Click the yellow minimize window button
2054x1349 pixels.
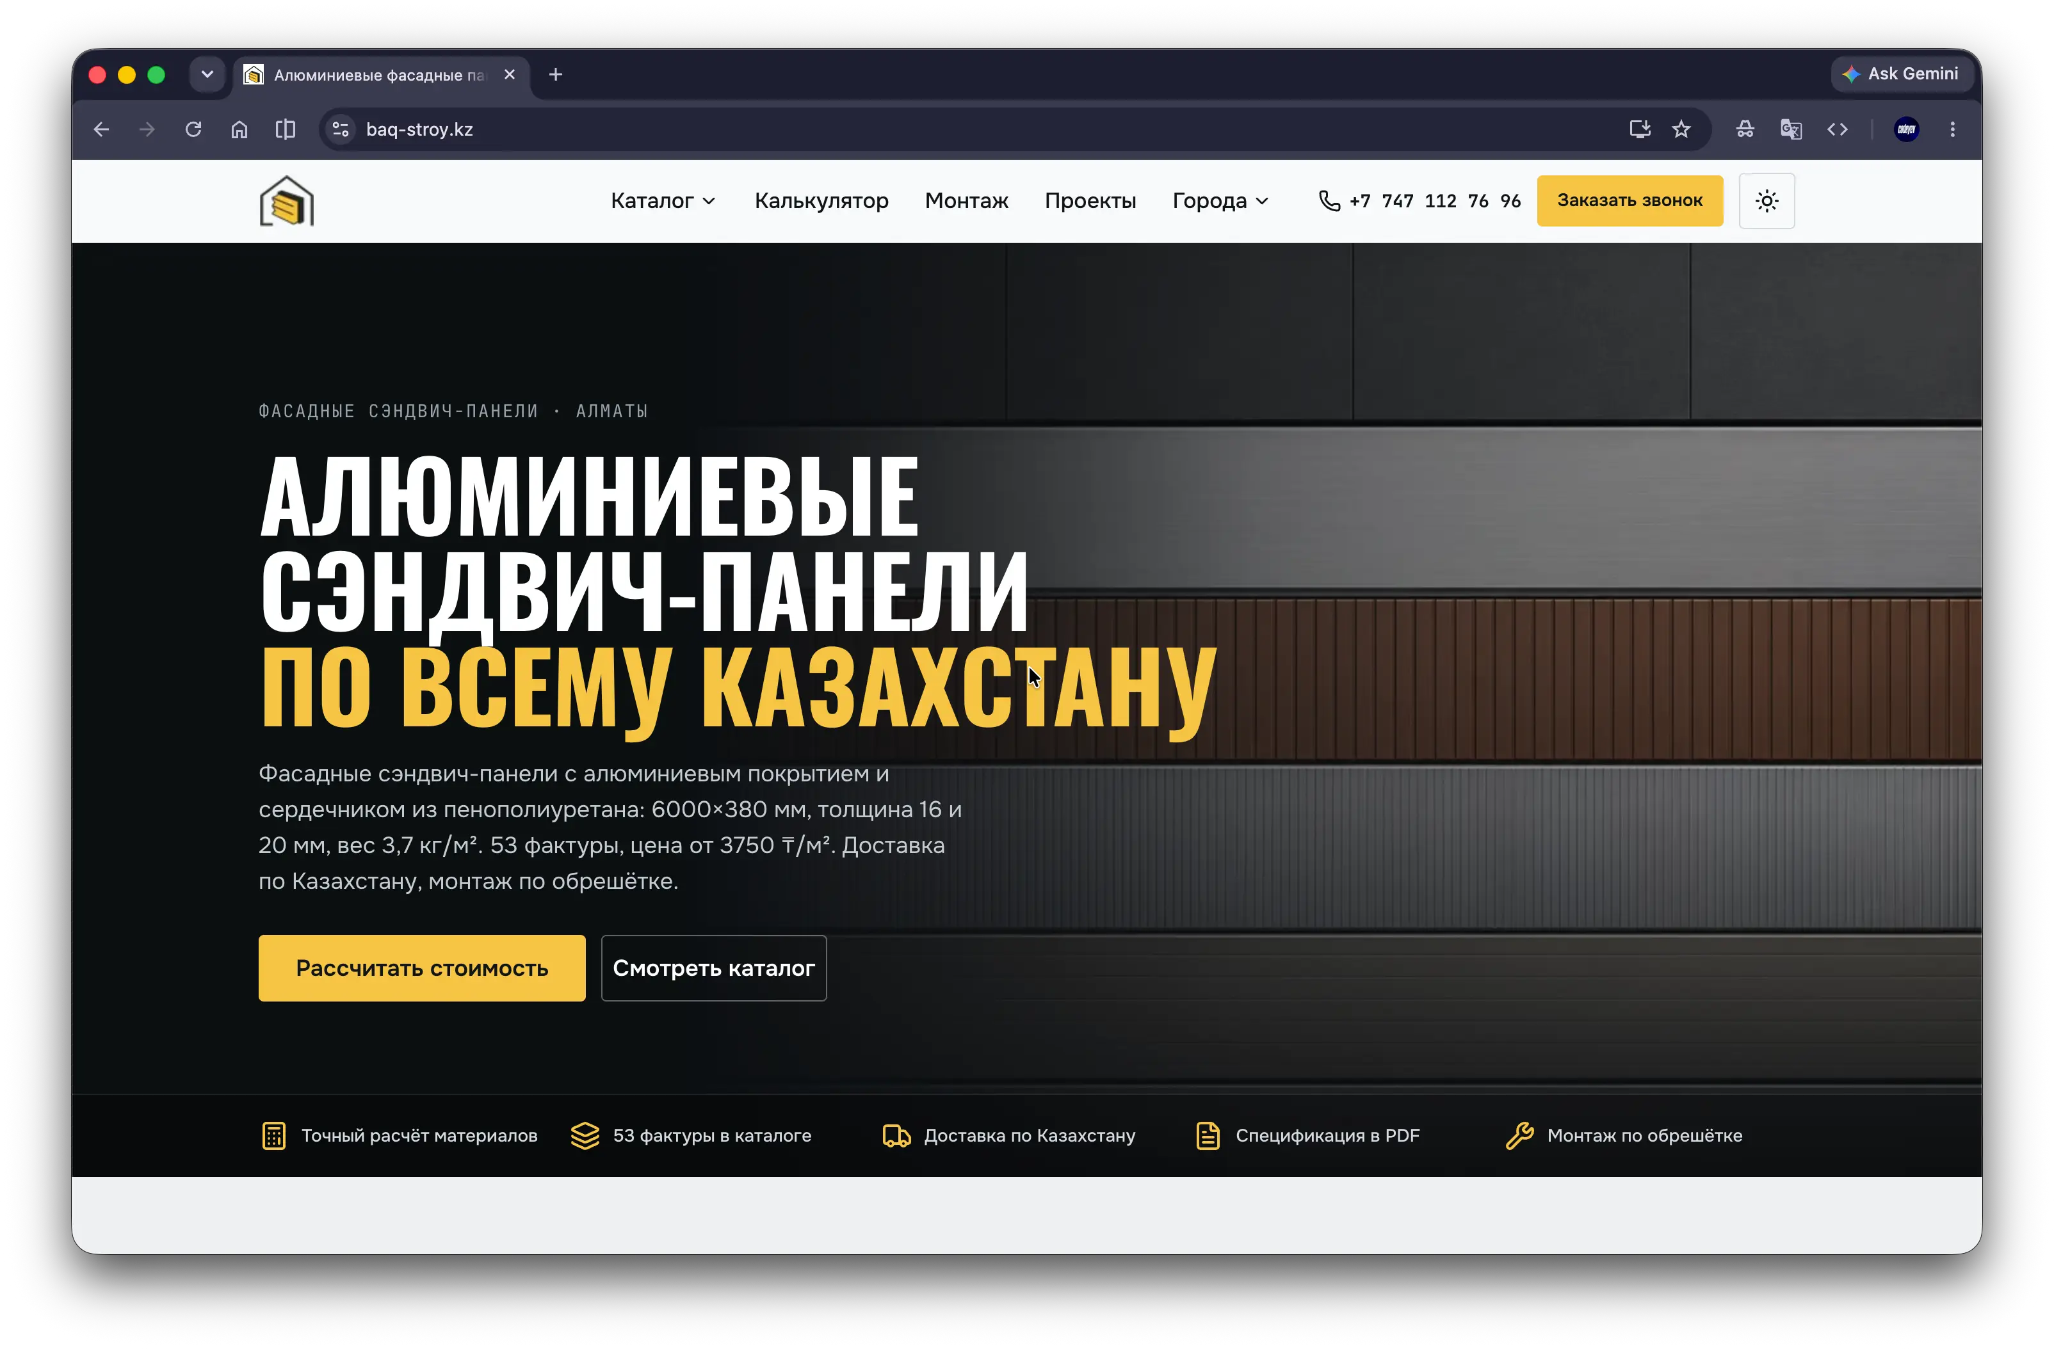(x=127, y=75)
